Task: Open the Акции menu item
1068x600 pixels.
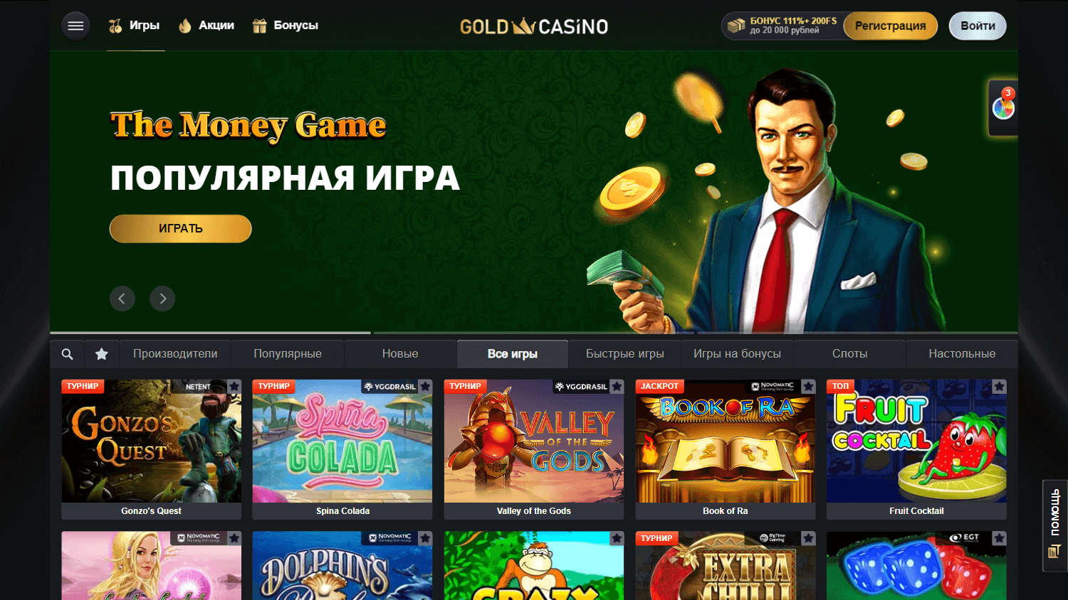Action: 206,26
